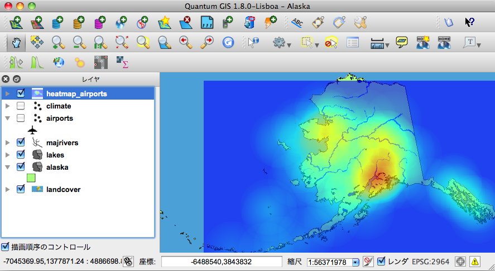Screen dimensions: 495x271
Task: Click the alaska layer green color swatch
Action: (x=31, y=178)
